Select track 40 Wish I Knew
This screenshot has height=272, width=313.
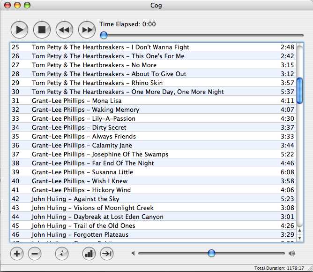point(153,181)
